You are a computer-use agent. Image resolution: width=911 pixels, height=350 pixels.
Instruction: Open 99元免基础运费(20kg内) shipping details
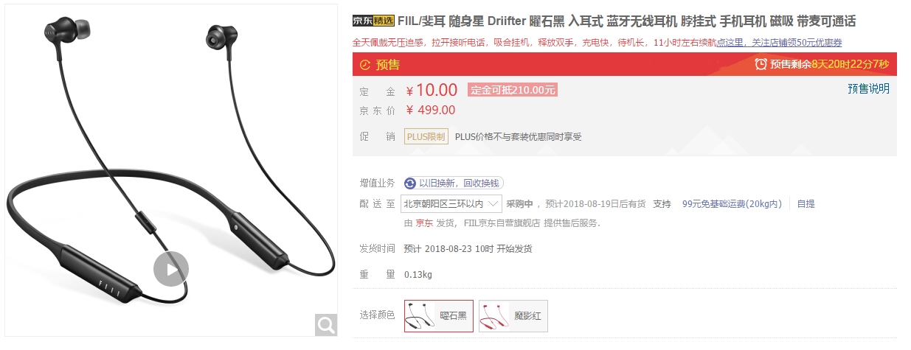tap(732, 203)
